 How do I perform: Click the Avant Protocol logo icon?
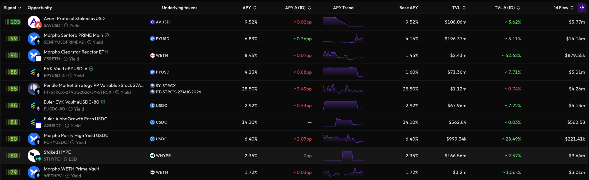click(34, 22)
